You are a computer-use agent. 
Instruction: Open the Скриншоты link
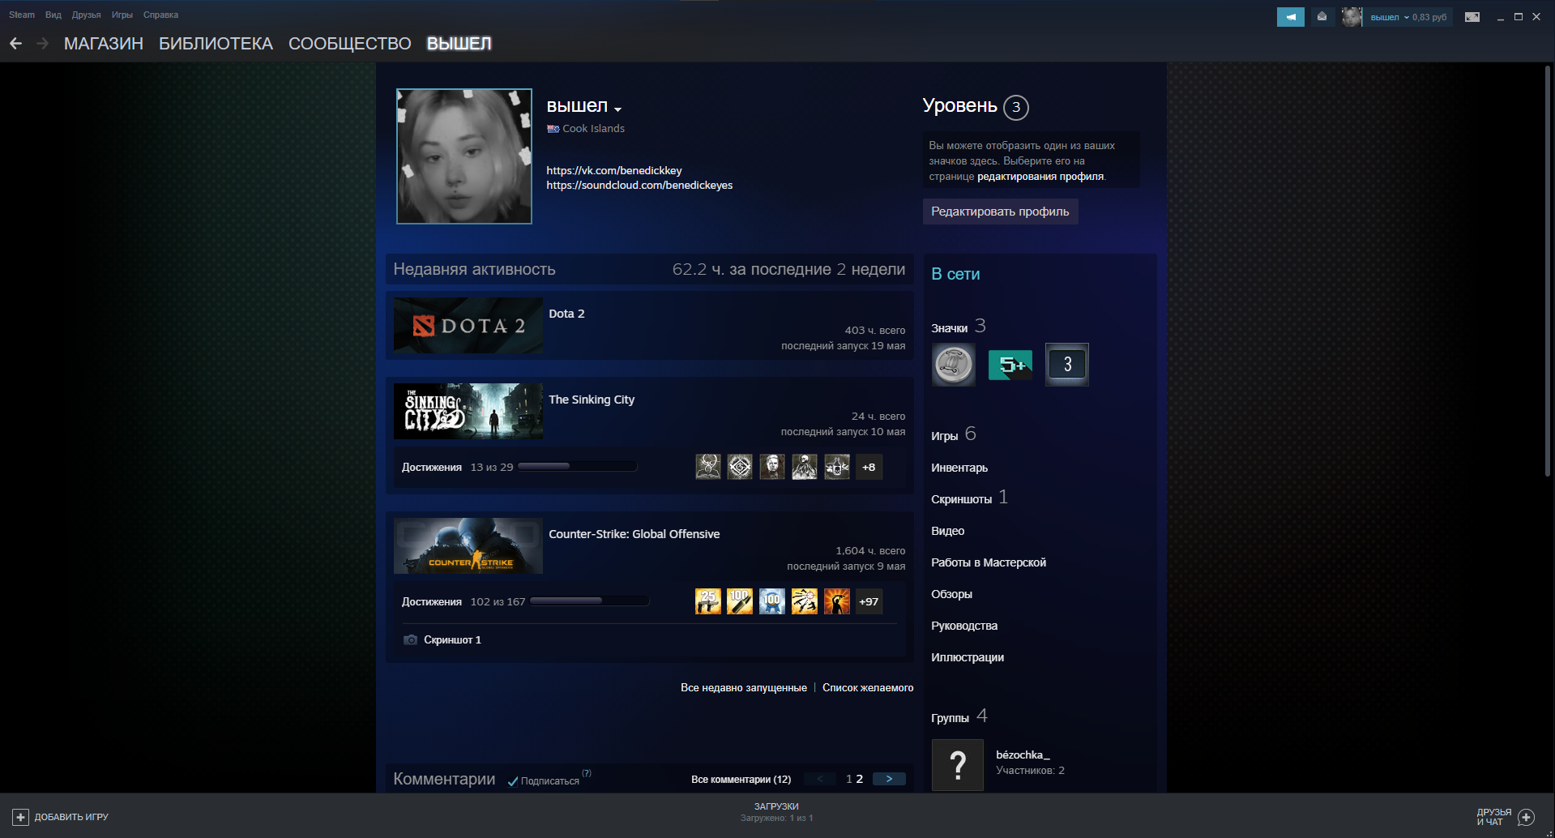tap(961, 499)
